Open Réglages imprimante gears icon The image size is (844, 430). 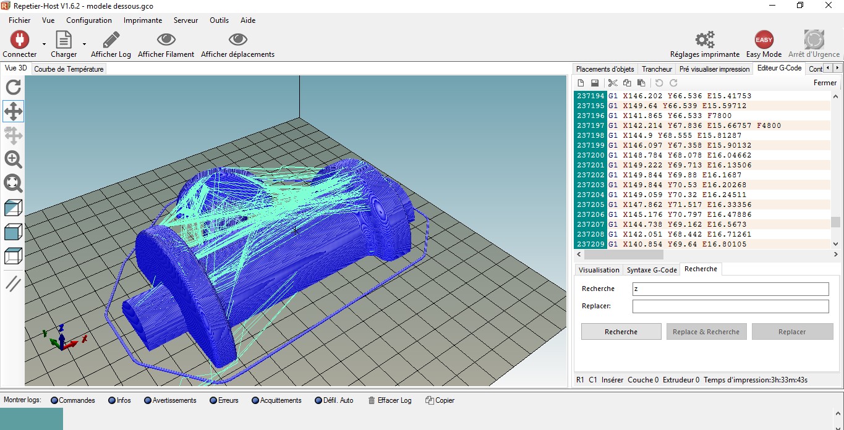(x=704, y=40)
